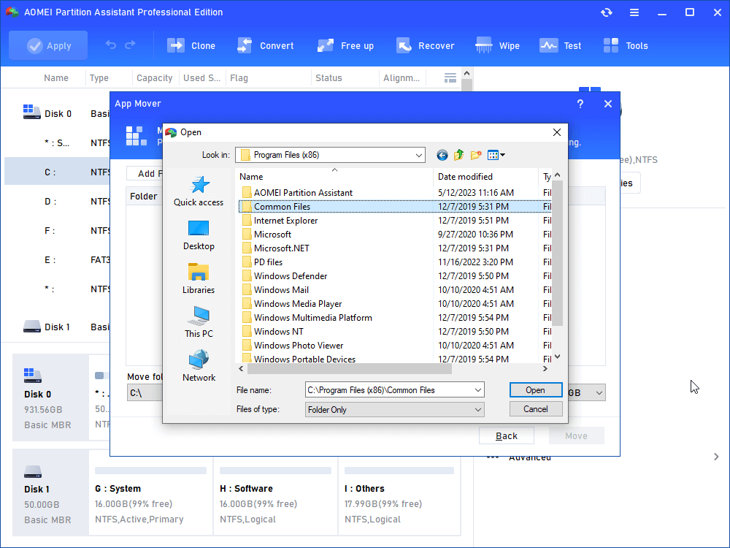Select Network in places bar
This screenshot has width=730, height=548.
[199, 366]
